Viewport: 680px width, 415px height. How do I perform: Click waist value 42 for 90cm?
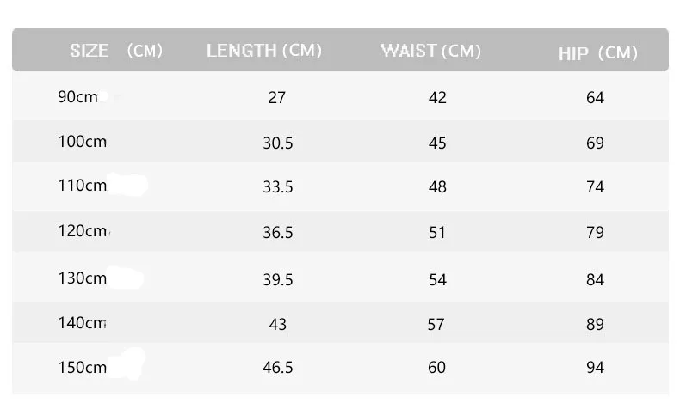click(437, 98)
